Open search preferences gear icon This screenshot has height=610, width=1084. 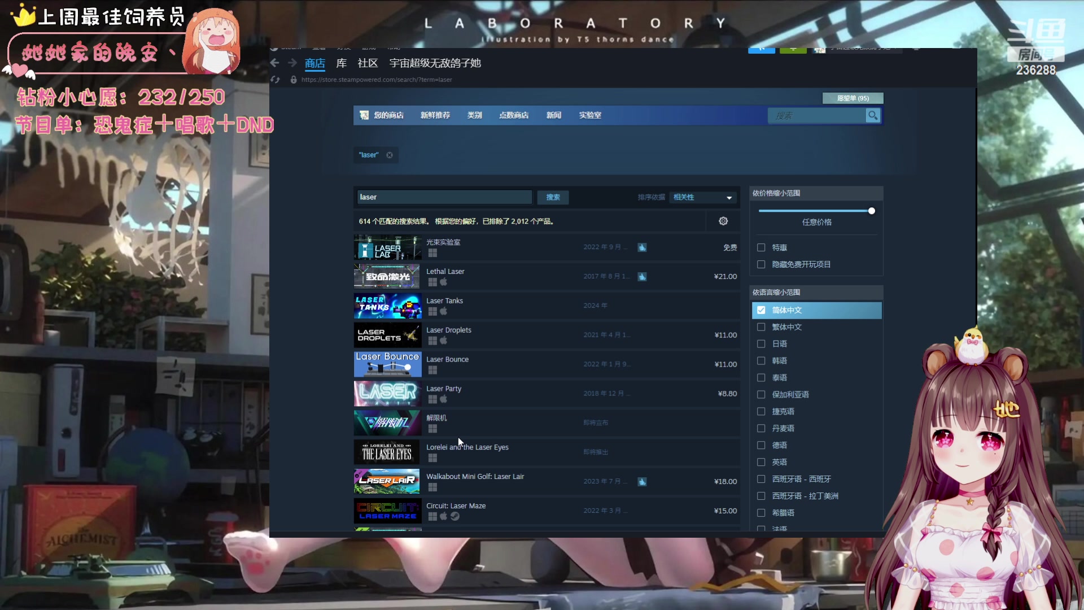click(723, 221)
